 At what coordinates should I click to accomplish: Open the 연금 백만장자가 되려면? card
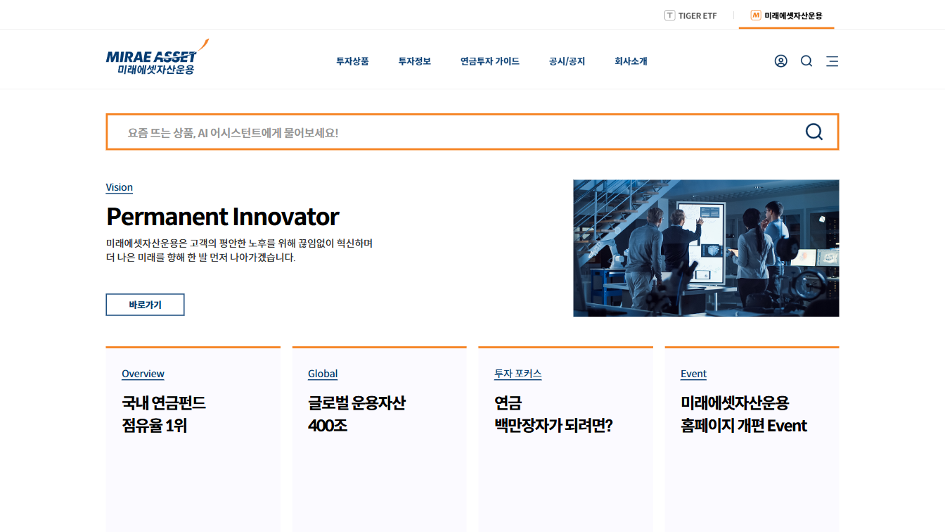(565, 440)
